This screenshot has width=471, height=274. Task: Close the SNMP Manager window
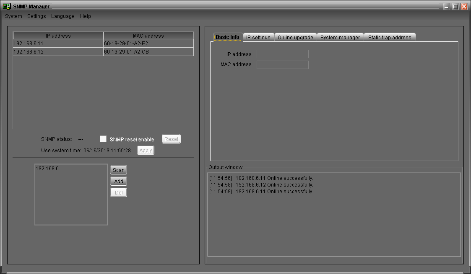pos(464,7)
